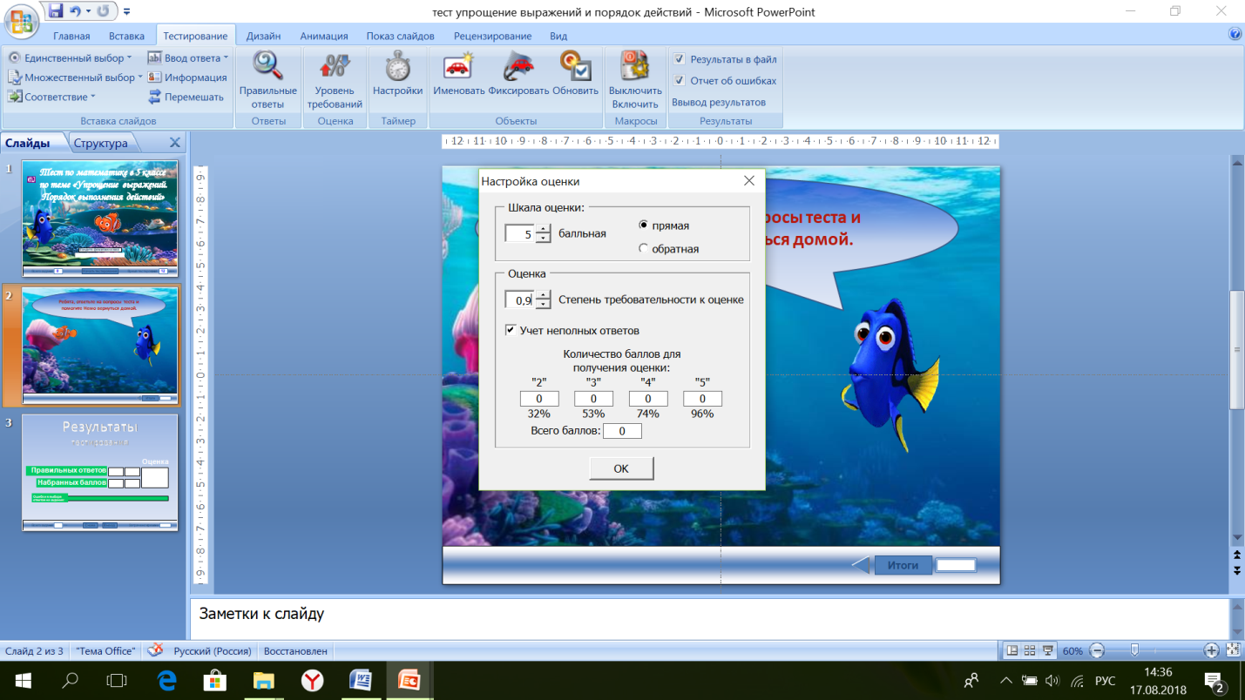
Task: Click the Именовать objects icon
Action: pos(458,74)
